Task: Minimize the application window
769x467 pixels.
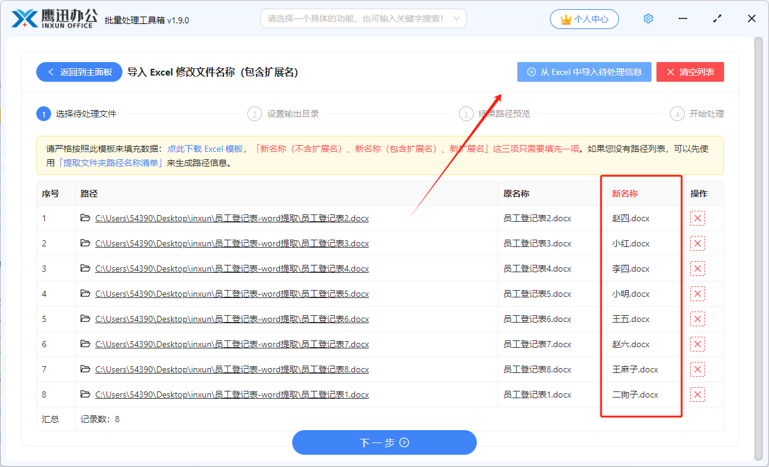Action: click(683, 18)
